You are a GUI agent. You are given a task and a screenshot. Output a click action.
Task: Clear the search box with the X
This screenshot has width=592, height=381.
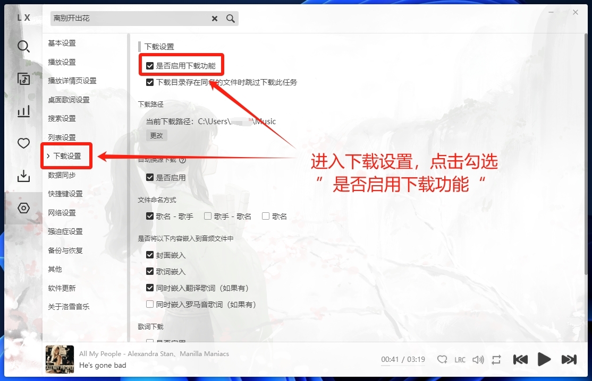click(x=214, y=19)
